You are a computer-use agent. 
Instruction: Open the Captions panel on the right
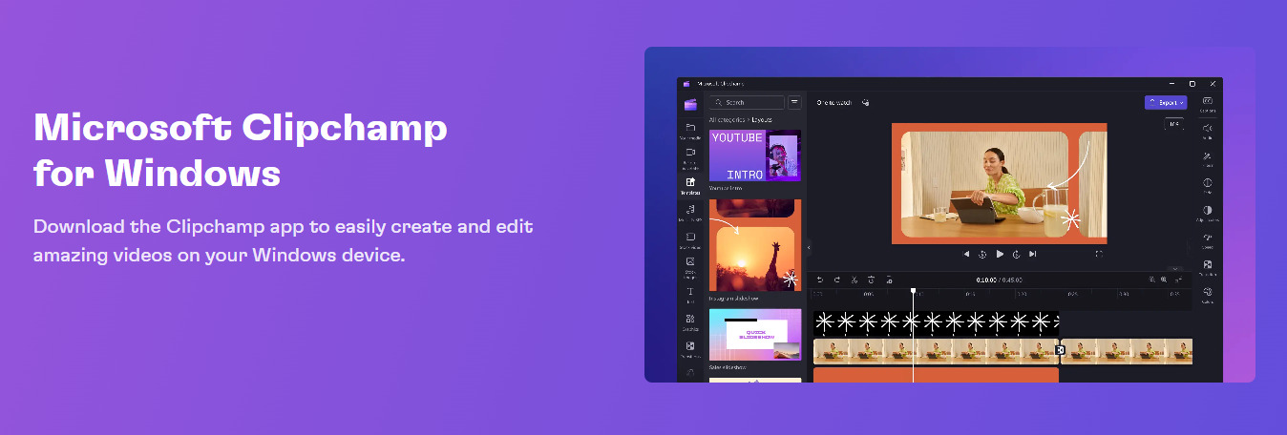pyautogui.click(x=1208, y=104)
